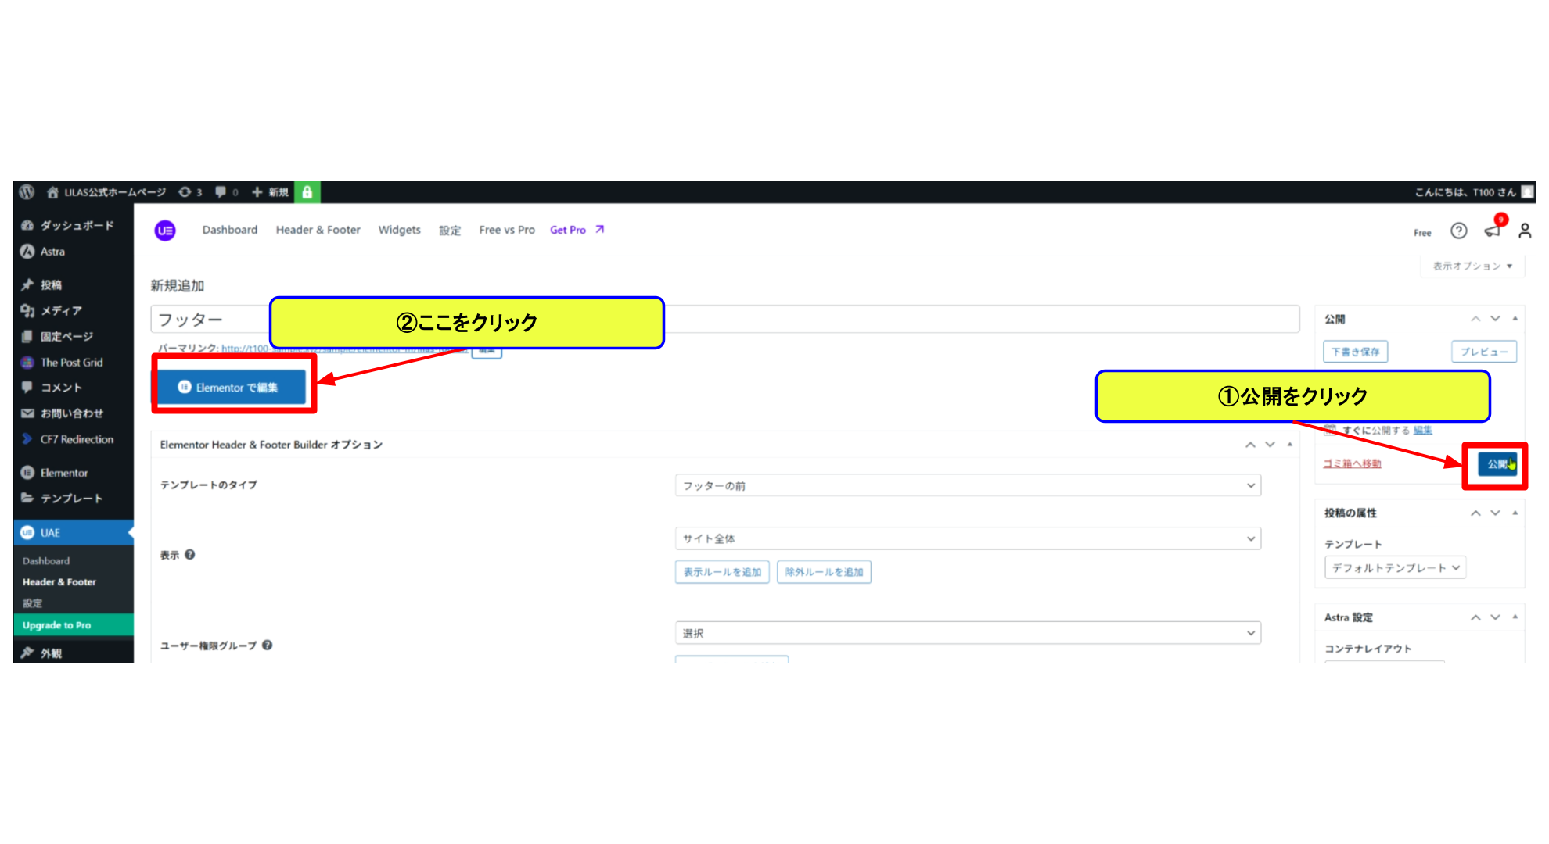Move Elementor Header & Footer Builder panel up

pos(1250,445)
